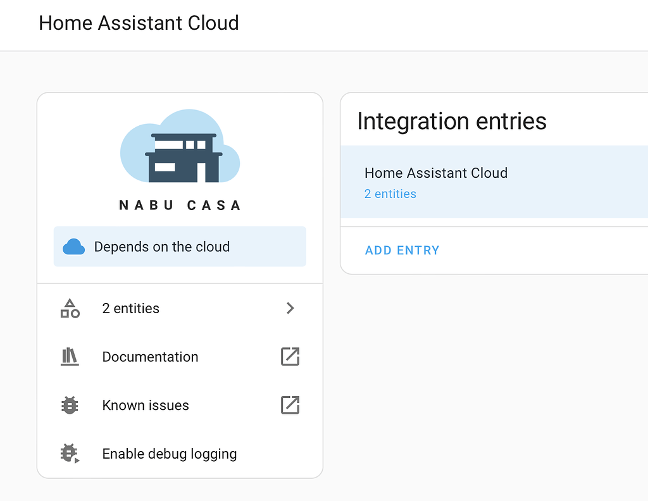The image size is (648, 501).
Task: Click the debug bug icon for debug logging
Action: 70,454
